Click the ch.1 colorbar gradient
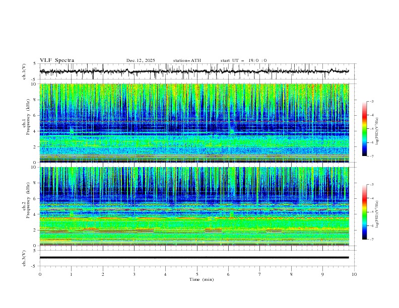This screenshot has width=399, height=308. (x=364, y=129)
